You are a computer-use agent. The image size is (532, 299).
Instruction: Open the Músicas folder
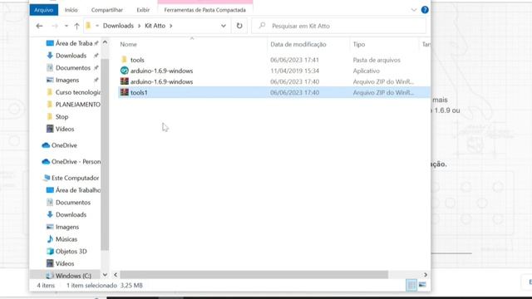coord(66,239)
